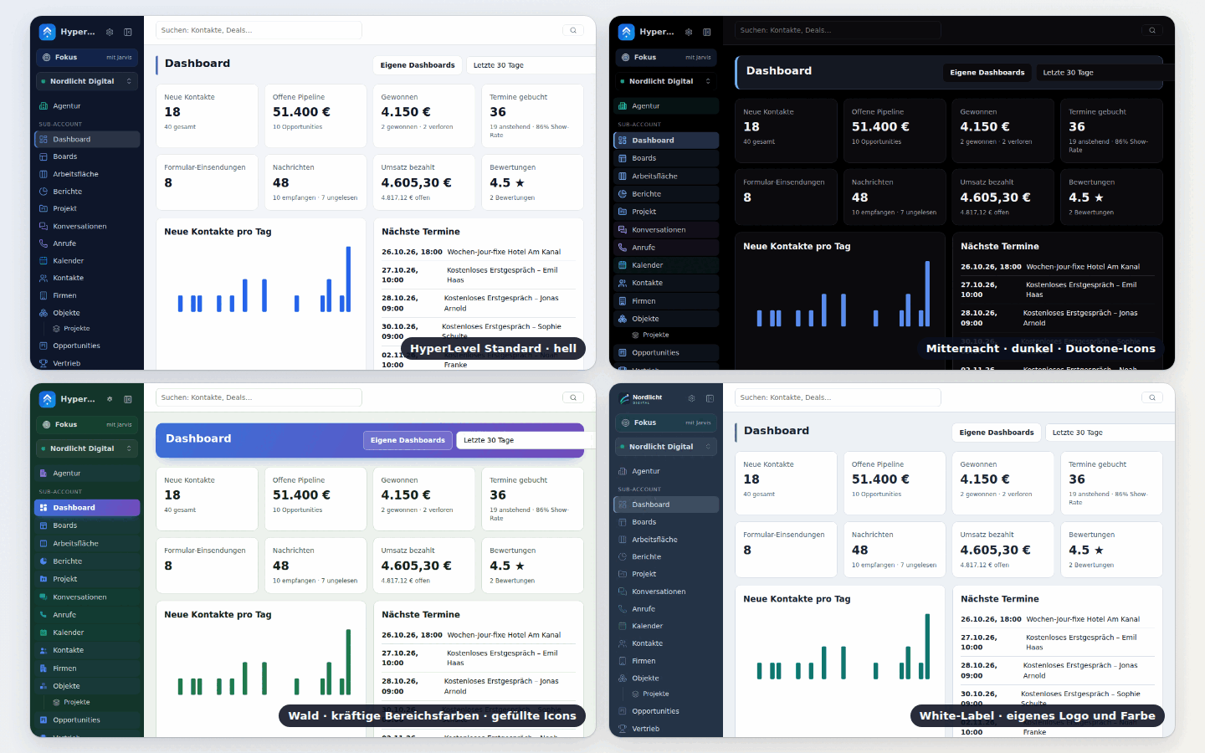Open Opportunities in the dark Mitternacht sidebar
The width and height of the screenshot is (1205, 753).
pyautogui.click(x=666, y=353)
